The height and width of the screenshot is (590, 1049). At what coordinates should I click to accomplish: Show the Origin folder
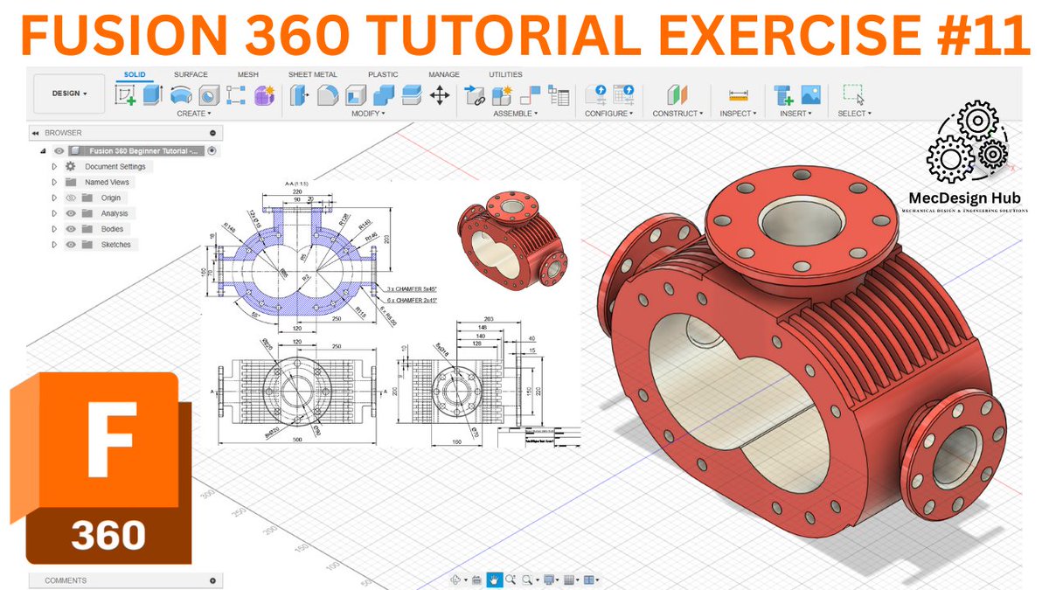click(72, 198)
